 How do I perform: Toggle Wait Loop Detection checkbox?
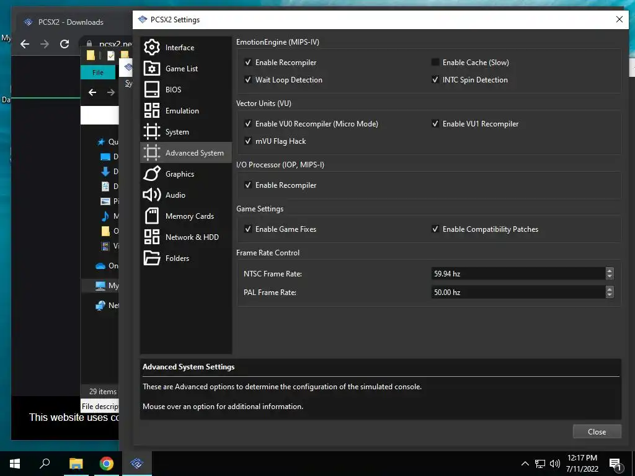pos(248,80)
